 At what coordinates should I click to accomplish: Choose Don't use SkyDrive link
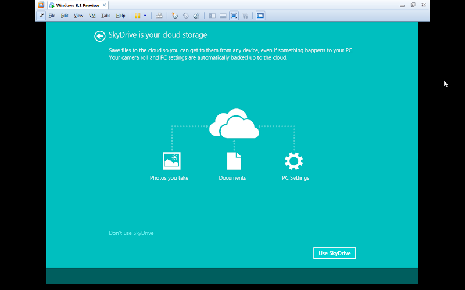131,233
